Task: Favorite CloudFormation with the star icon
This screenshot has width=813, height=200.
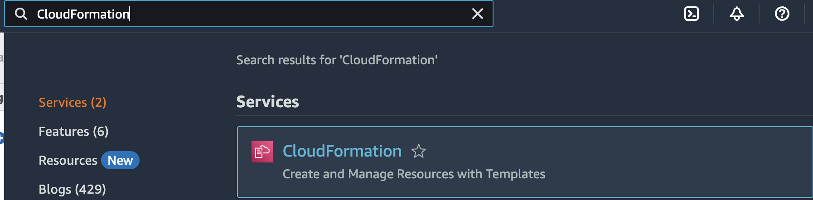Action: tap(419, 151)
